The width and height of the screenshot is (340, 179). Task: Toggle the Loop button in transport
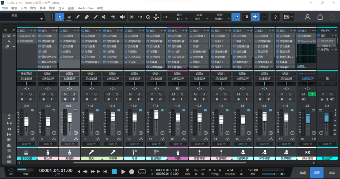[142, 172]
